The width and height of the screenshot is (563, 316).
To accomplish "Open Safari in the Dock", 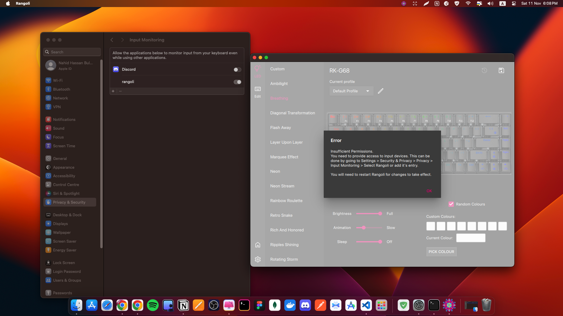I will click(107, 305).
